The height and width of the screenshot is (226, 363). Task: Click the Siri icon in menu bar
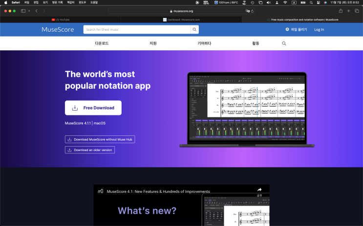click(x=325, y=2)
